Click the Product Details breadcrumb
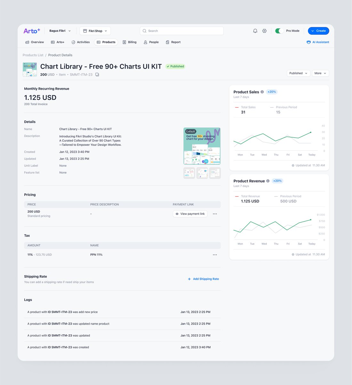Screen dimensions: 352x385 (60, 55)
